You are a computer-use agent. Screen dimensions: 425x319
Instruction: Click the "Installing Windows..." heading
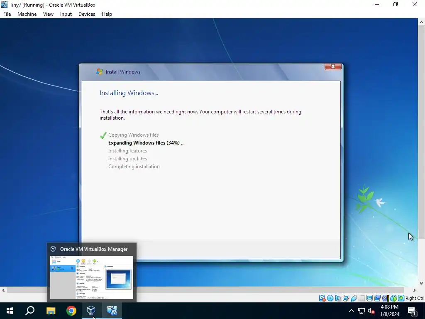pyautogui.click(x=129, y=93)
